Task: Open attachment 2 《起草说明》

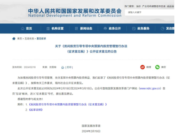Action: (36, 110)
